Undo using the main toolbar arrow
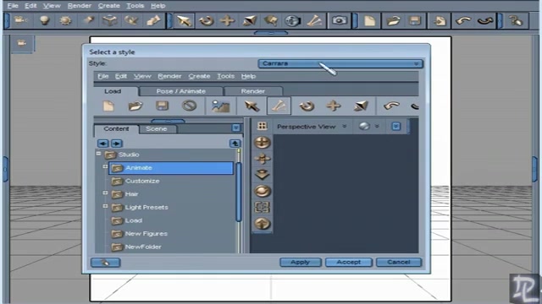The image size is (542, 304). (x=463, y=20)
